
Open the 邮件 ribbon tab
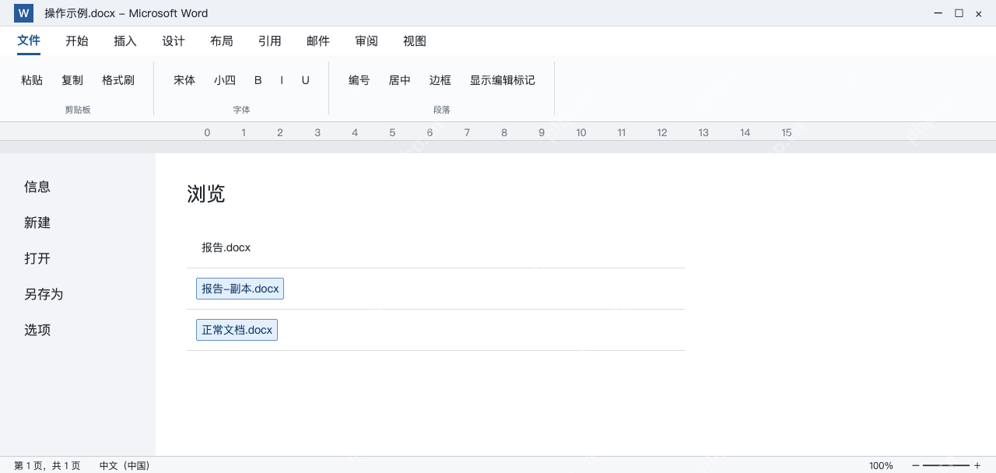pos(318,41)
